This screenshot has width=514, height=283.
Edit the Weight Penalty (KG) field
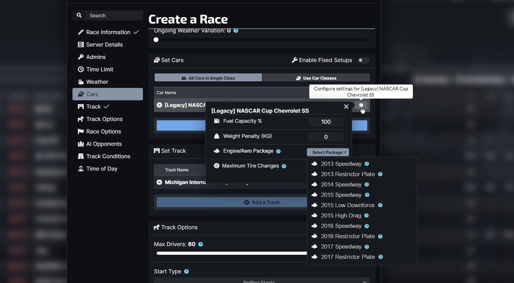[x=326, y=137]
